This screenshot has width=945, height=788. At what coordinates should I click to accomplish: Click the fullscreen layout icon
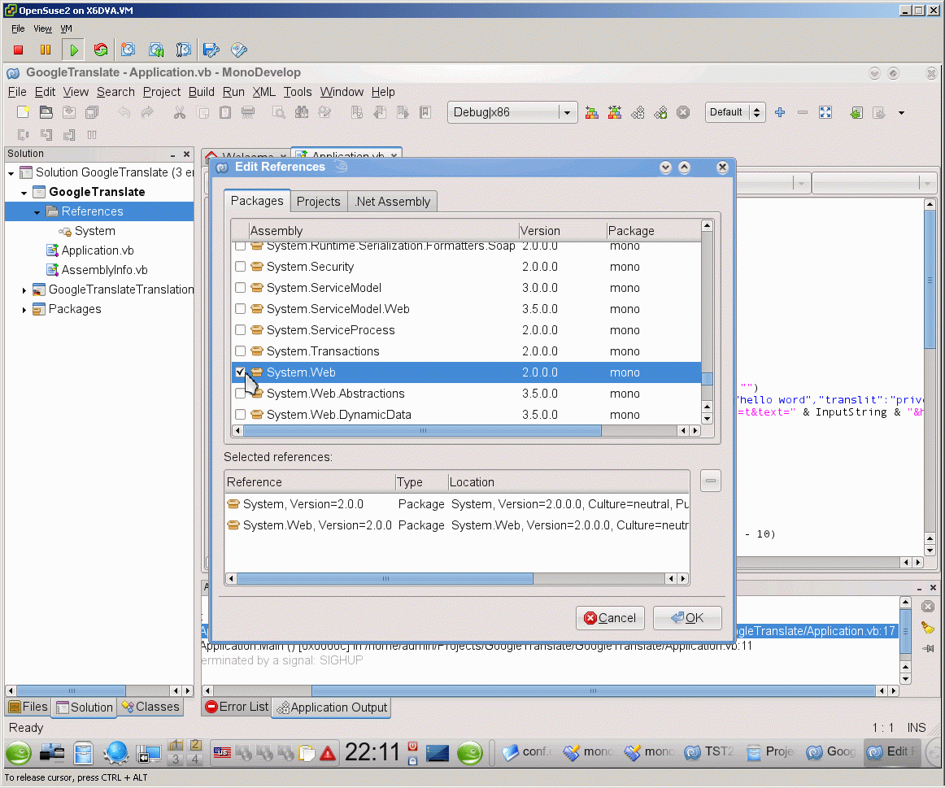point(825,112)
